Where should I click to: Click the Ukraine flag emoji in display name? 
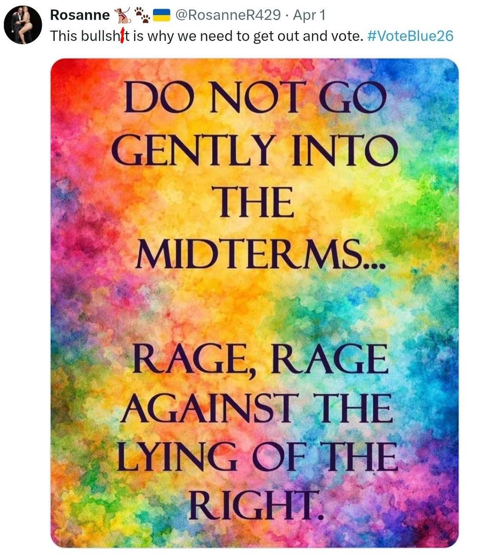(161, 15)
